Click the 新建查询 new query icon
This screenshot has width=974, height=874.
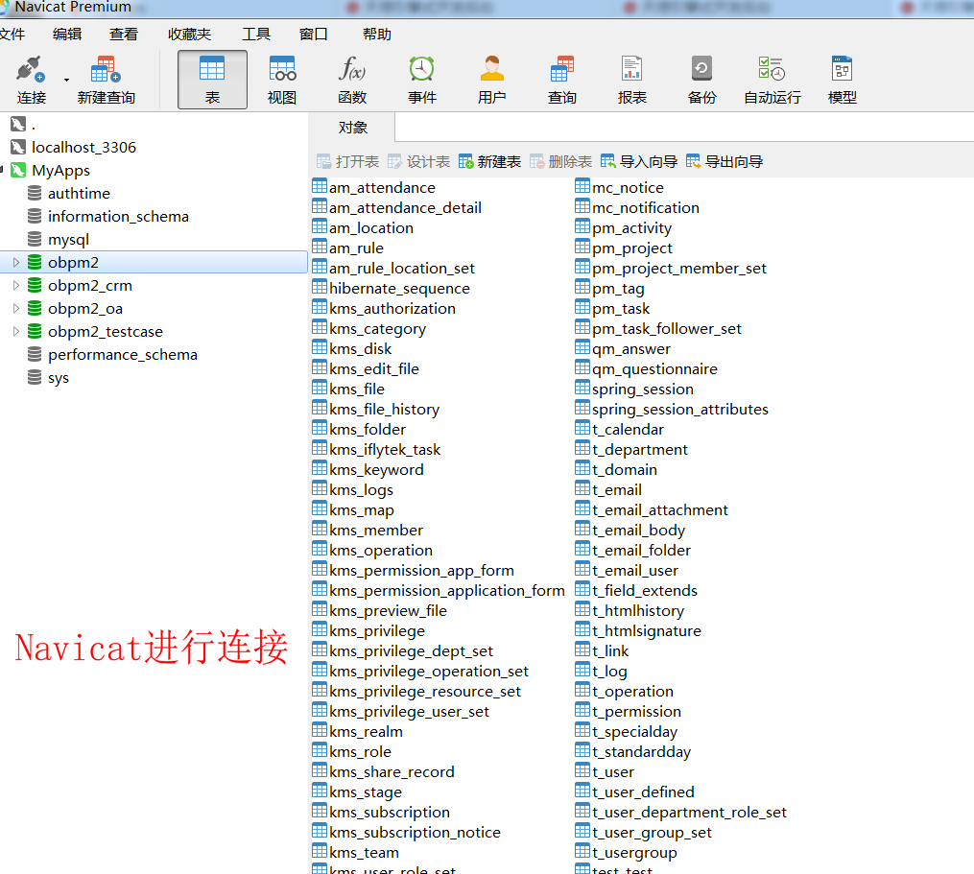(x=106, y=70)
